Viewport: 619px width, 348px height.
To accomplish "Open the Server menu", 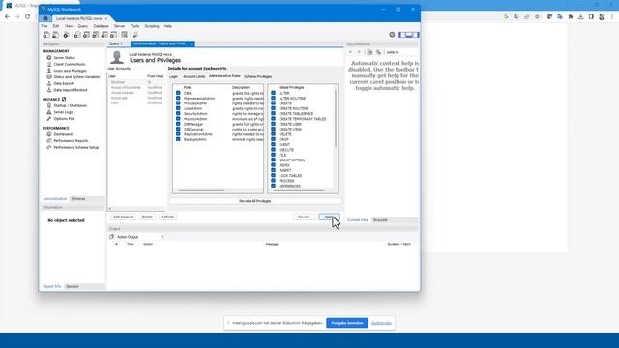I will [119, 26].
